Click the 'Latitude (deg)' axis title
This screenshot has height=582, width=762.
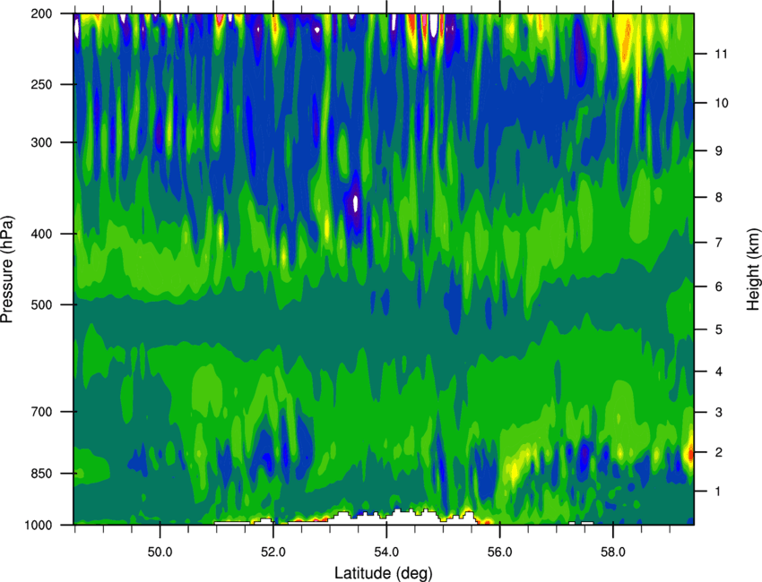point(383,573)
